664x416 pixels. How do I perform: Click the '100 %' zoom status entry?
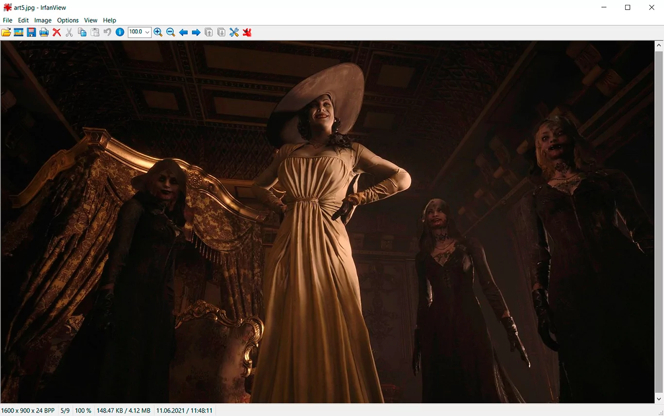coord(83,411)
